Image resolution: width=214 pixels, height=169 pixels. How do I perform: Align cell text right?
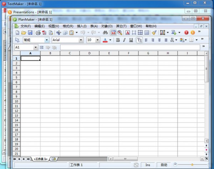(153, 40)
